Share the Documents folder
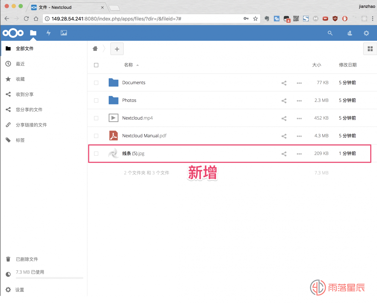The height and width of the screenshot is (303, 377). [x=284, y=83]
